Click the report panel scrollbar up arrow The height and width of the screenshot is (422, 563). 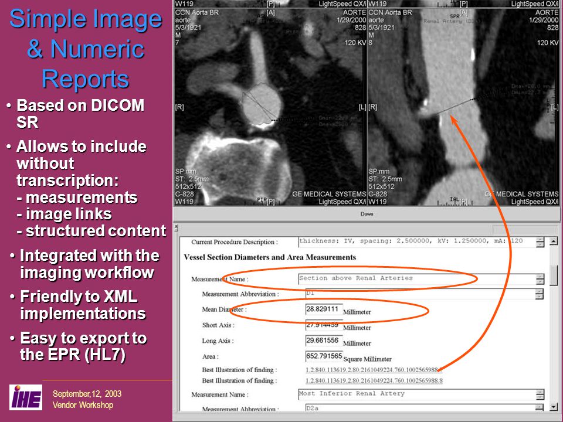[x=554, y=241]
